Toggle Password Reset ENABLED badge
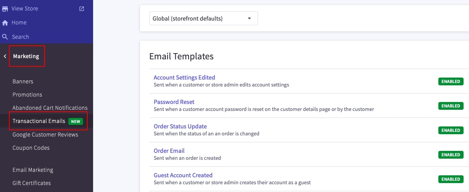 tap(450, 106)
